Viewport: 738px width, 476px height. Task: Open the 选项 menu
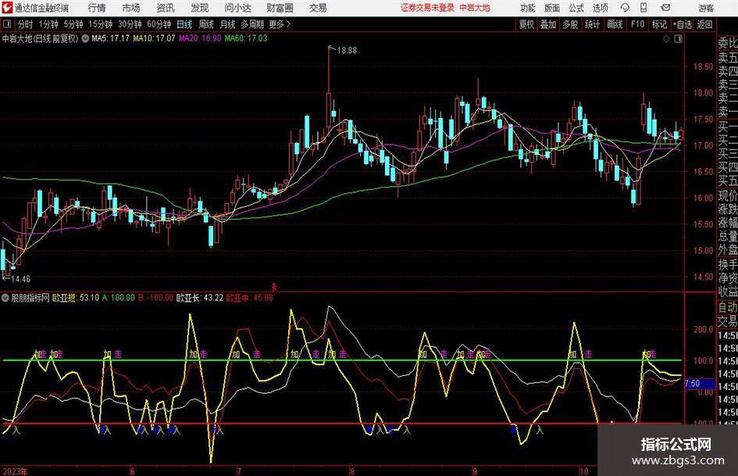pos(600,8)
